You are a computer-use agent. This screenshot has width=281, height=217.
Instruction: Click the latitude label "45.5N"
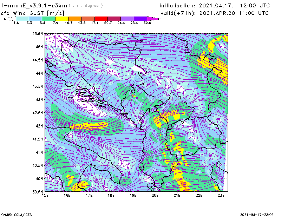click(38, 33)
